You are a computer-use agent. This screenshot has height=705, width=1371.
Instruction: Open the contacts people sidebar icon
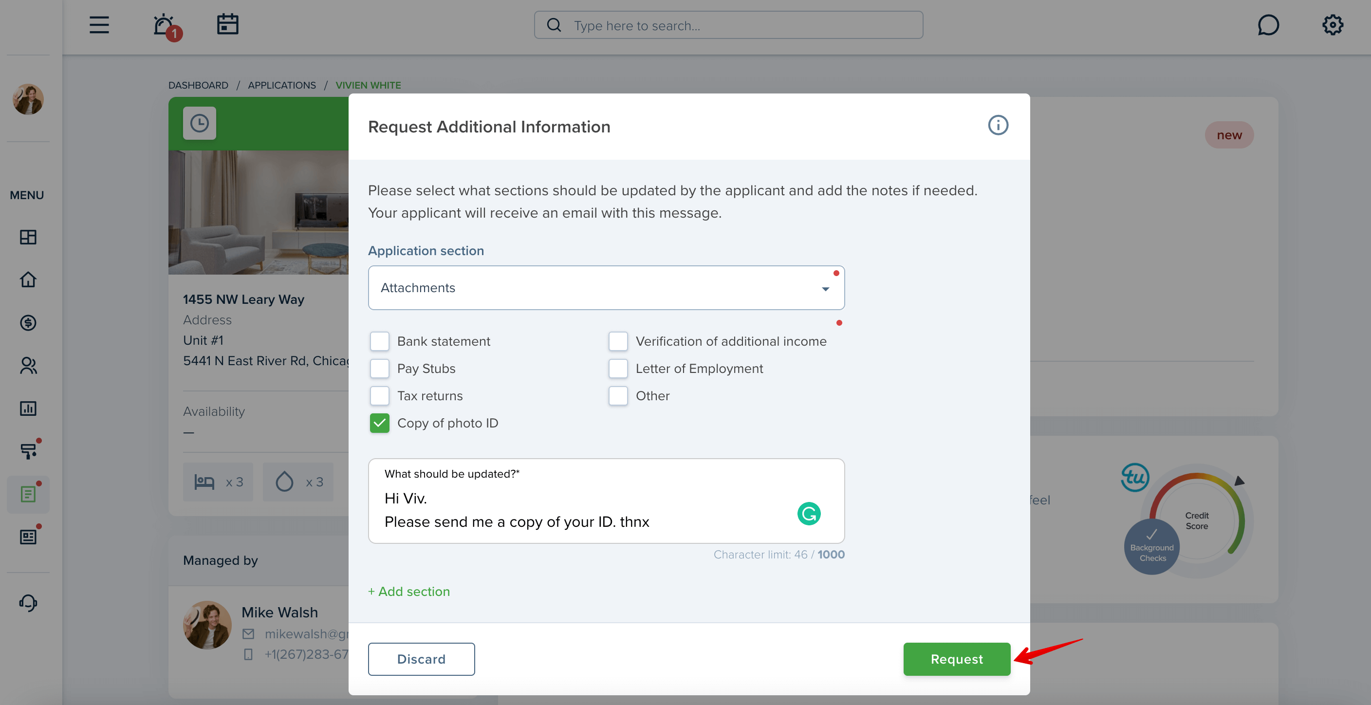click(x=28, y=366)
